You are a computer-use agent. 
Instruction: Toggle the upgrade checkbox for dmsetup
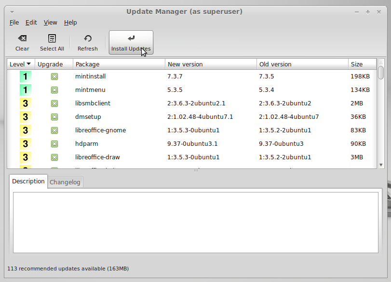click(x=53, y=116)
